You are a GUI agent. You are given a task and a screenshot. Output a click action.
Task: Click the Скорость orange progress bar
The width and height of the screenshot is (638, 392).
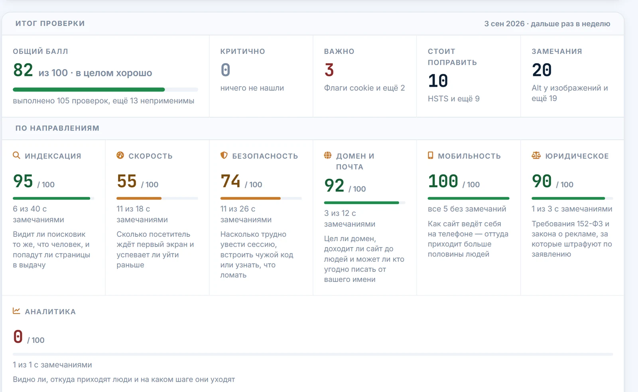tap(157, 198)
